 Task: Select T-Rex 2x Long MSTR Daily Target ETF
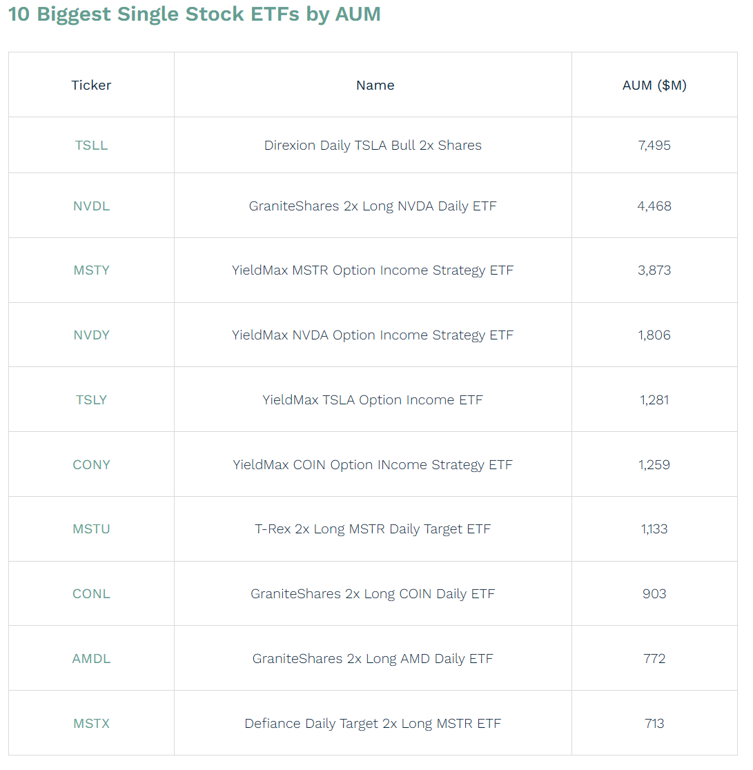373,529
